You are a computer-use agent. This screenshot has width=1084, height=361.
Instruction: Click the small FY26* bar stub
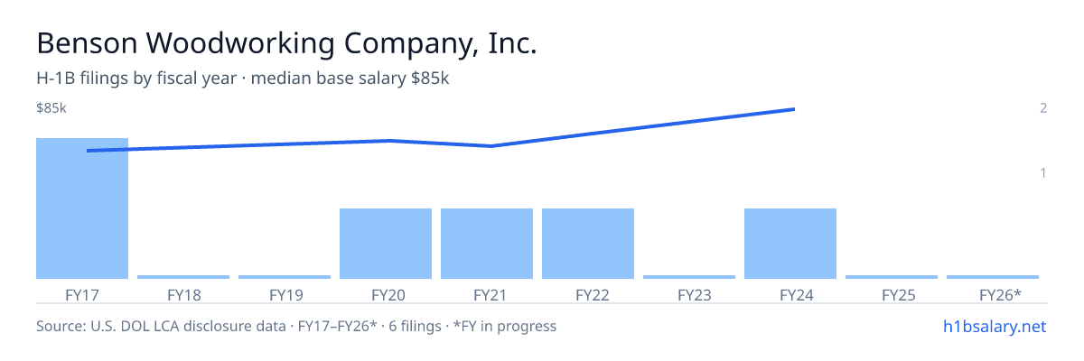coord(993,277)
